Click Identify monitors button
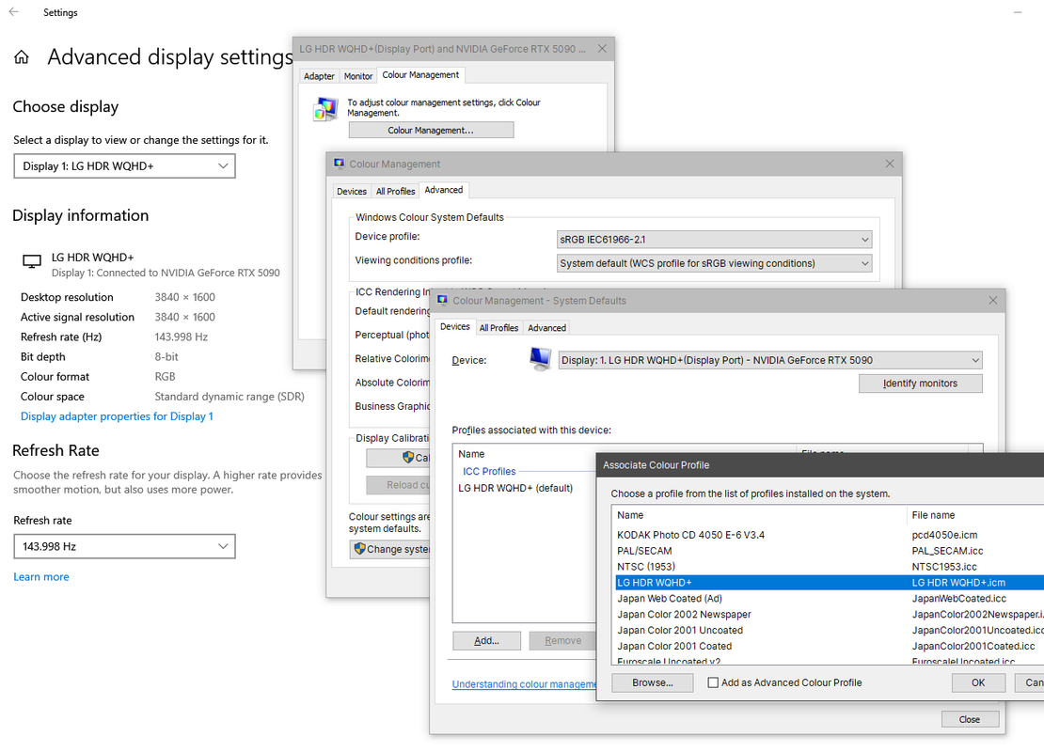The image size is (1044, 752). click(920, 384)
